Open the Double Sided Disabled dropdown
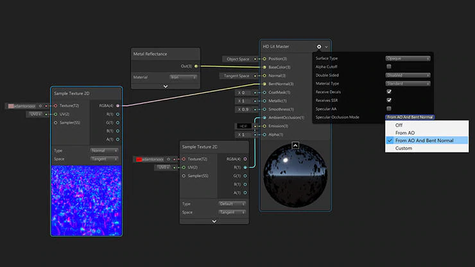Screen dimensions: 475x267 pyautogui.click(x=408, y=75)
